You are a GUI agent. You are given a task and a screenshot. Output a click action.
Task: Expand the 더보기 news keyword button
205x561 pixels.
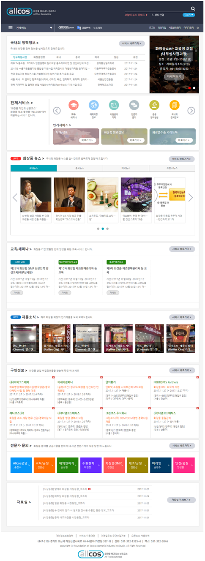[x=189, y=15]
